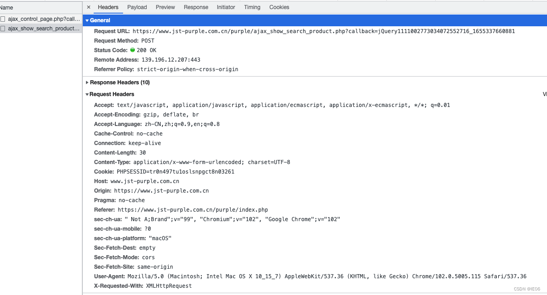Open the Timing tab
The height and width of the screenshot is (295, 547).
click(252, 7)
